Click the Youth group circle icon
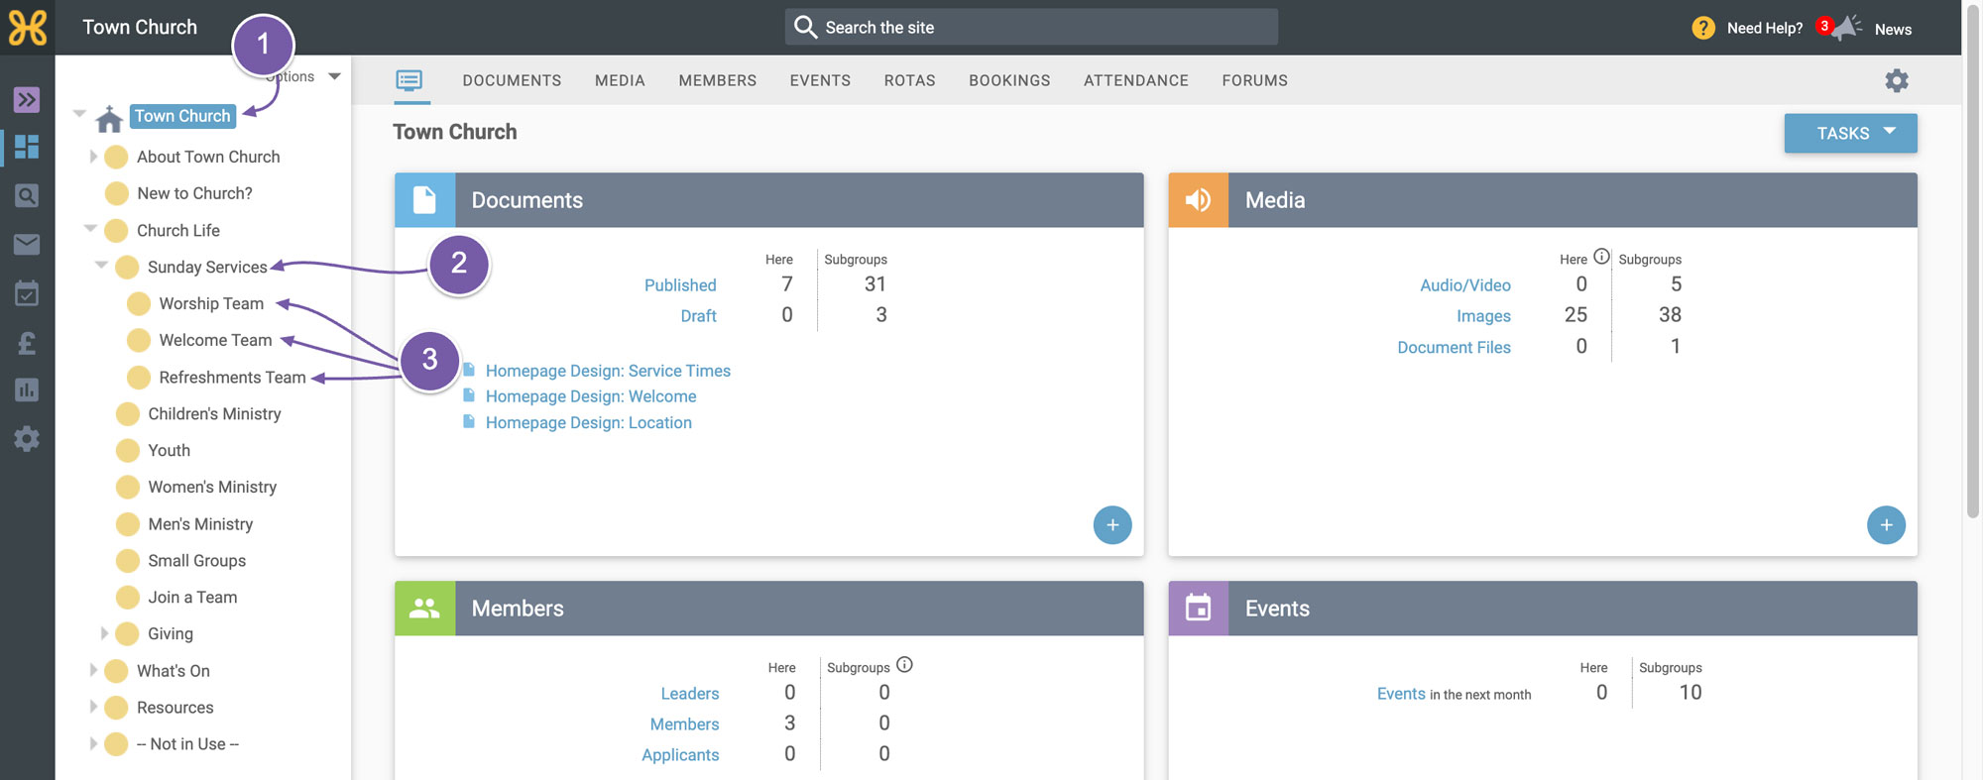 tap(127, 451)
